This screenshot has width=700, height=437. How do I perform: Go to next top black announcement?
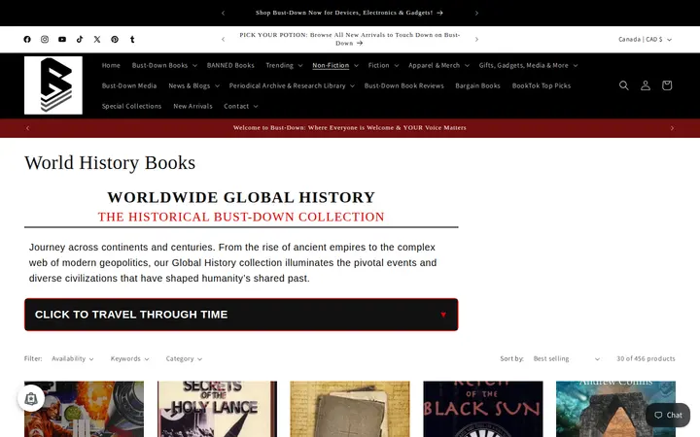(x=476, y=13)
